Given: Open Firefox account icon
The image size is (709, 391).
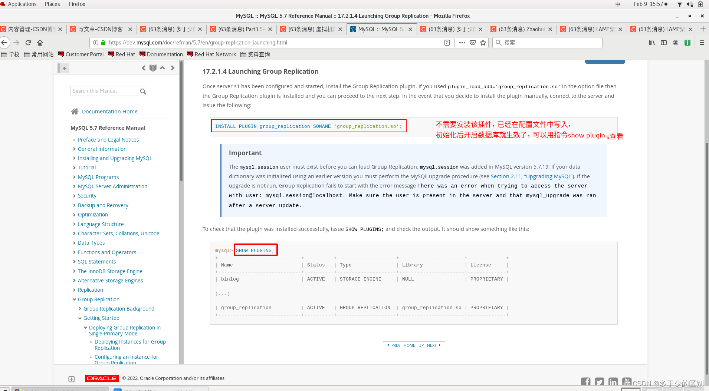Looking at the screenshot, I should pyautogui.click(x=676, y=43).
